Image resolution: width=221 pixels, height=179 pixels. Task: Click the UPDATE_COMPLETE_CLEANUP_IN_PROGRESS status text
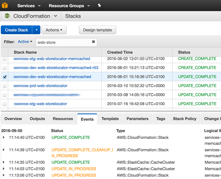pos(82,153)
